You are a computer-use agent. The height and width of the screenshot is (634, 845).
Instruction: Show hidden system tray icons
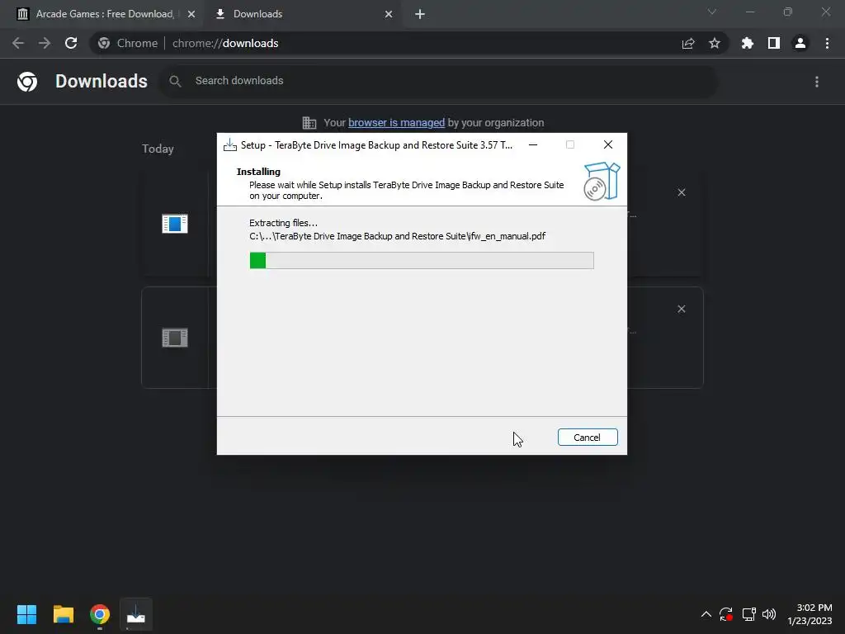pos(706,614)
